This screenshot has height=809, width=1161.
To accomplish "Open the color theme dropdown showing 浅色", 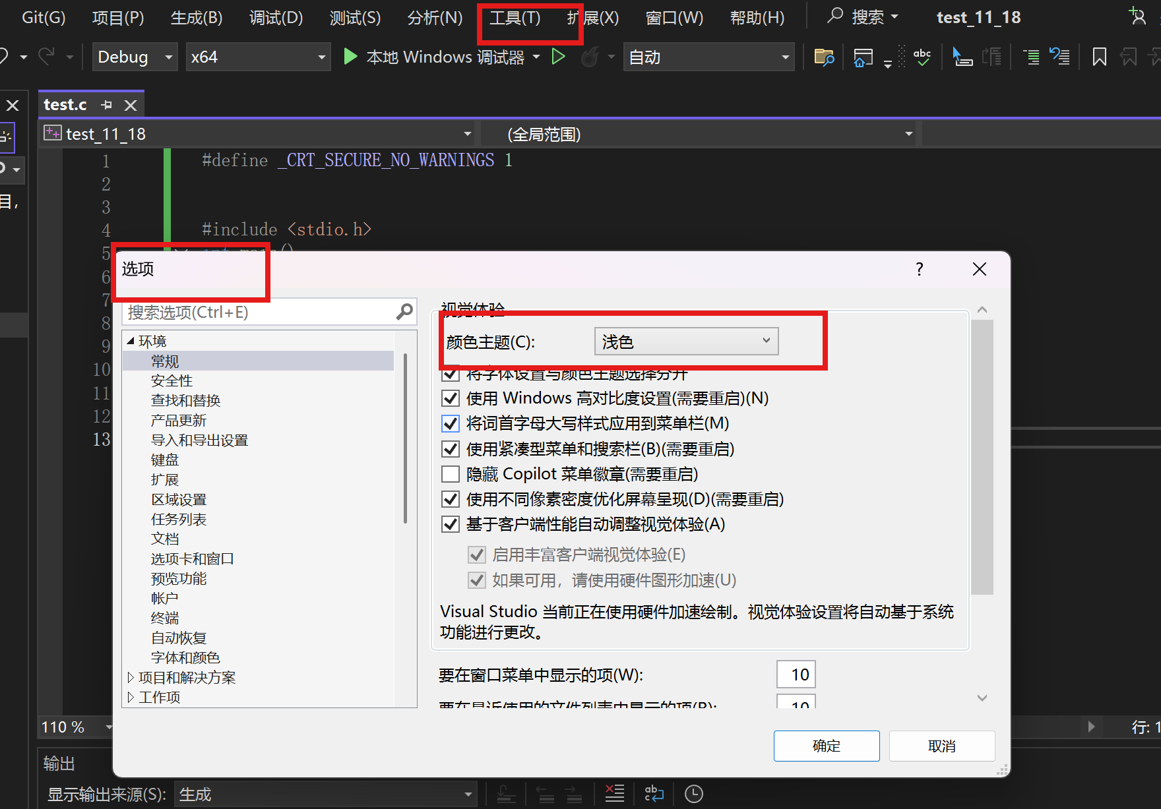I will (x=686, y=342).
